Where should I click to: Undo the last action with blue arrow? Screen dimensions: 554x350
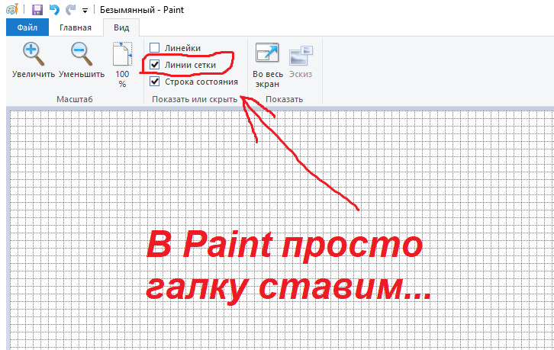click(x=54, y=10)
